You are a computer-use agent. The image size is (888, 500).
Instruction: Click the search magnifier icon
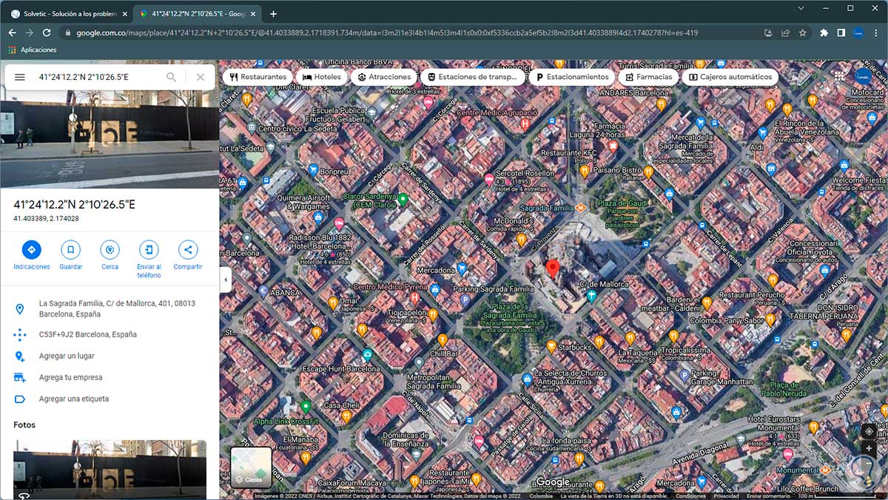tap(172, 77)
